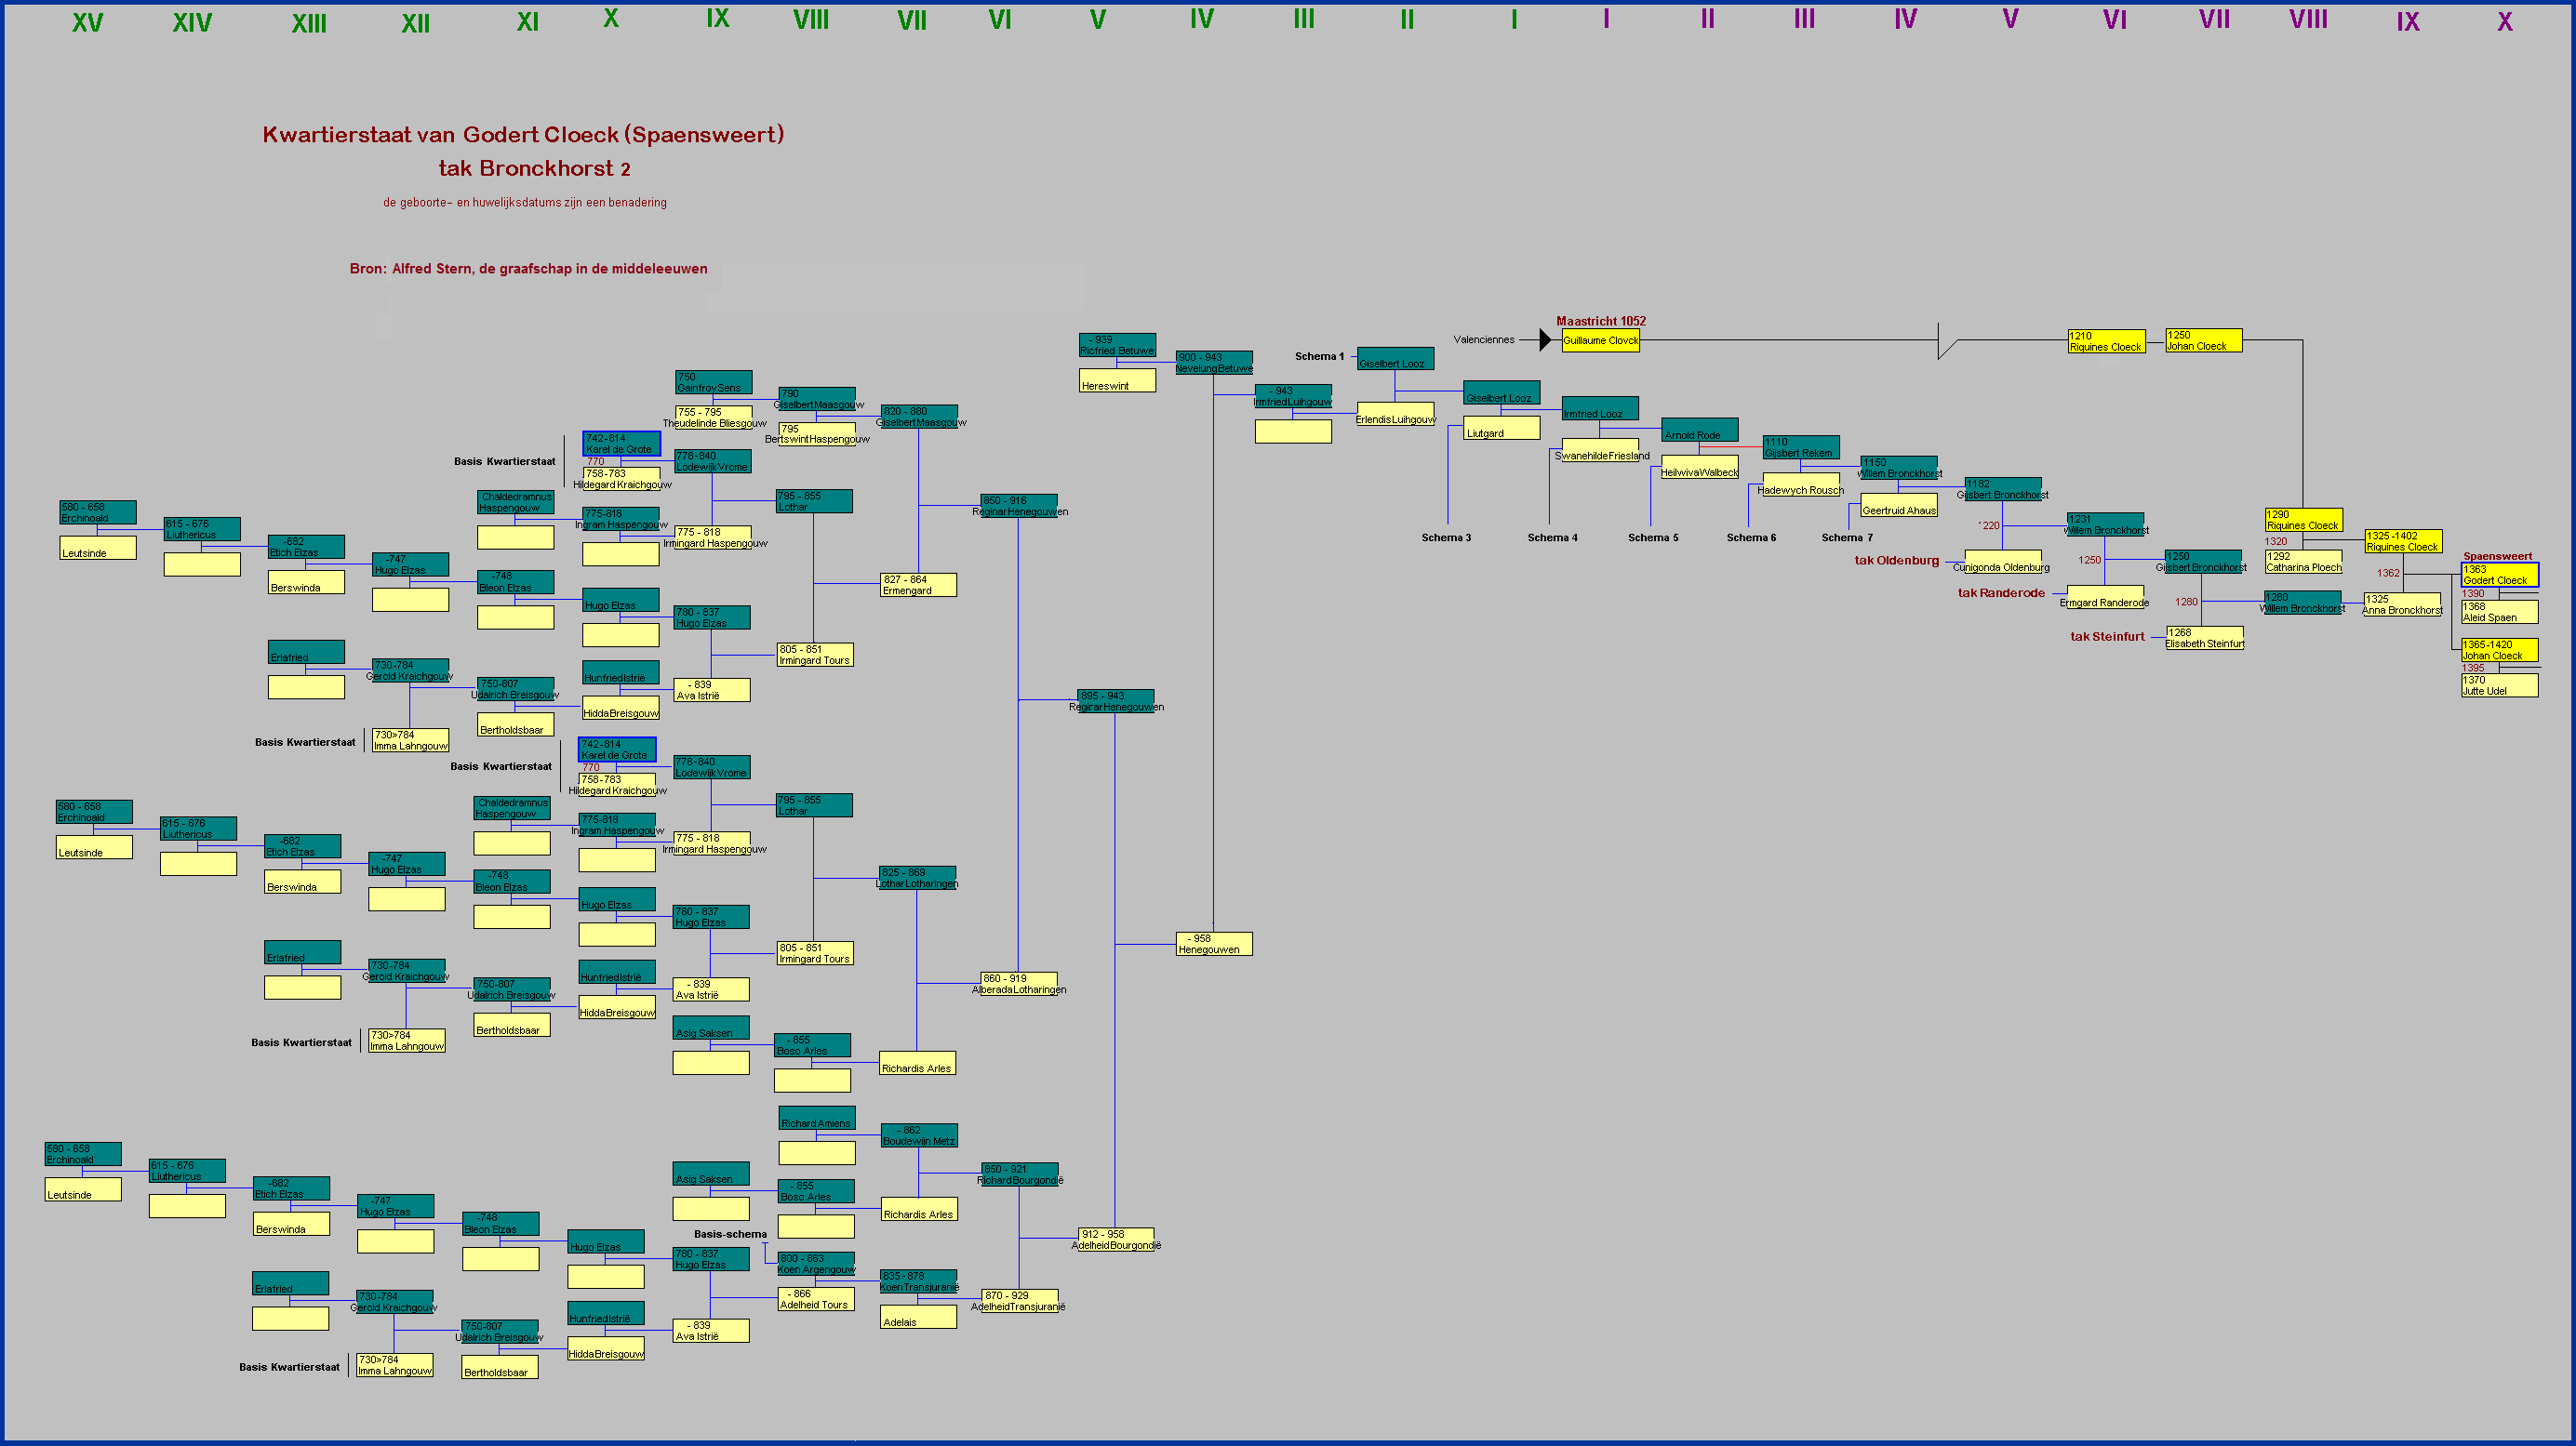Follow the tak Oldenburg branch label
Image resolution: width=2576 pixels, height=1446 pixels.
[x=1896, y=561]
